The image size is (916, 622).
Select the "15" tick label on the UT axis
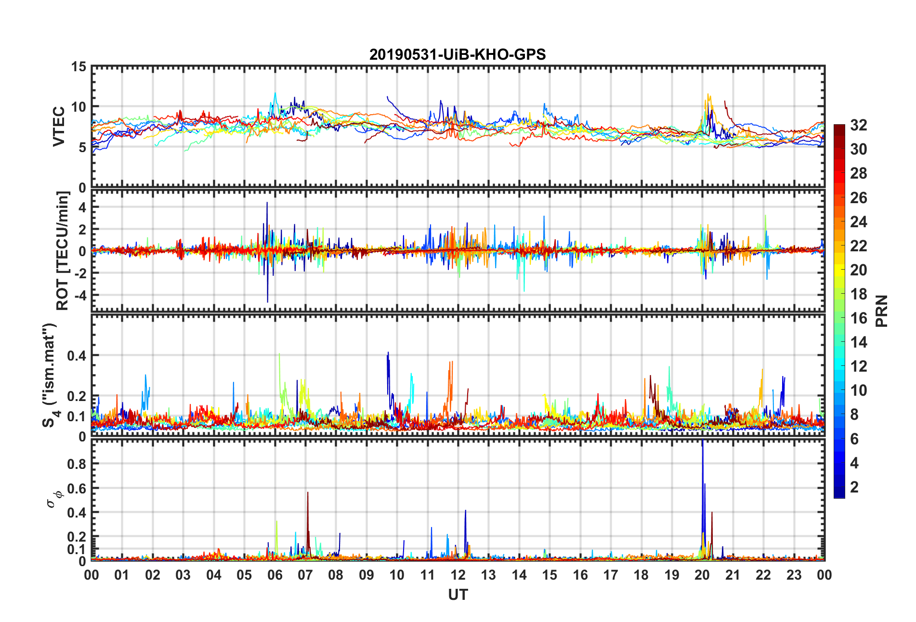tap(550, 575)
